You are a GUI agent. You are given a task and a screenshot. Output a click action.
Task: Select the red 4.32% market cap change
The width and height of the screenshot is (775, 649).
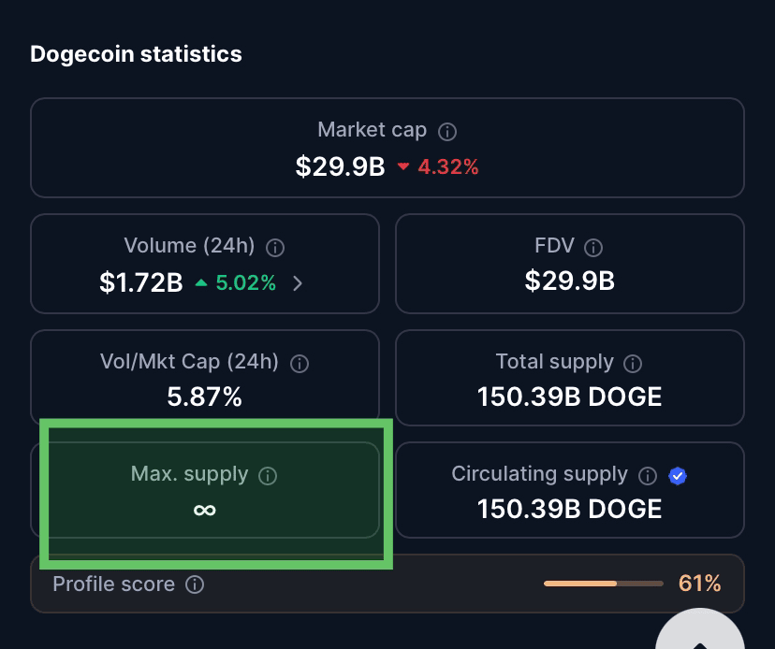pos(447,167)
